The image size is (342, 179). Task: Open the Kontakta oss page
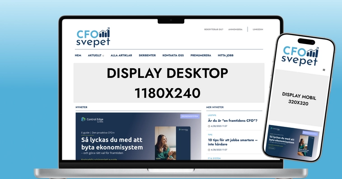[x=173, y=55]
